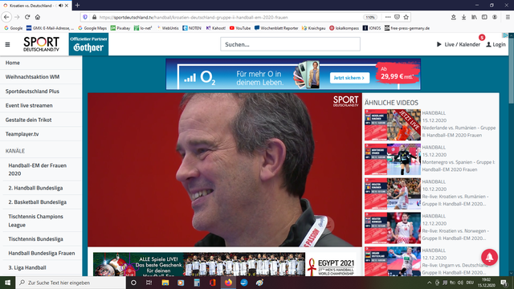Save the page to Pocket
Screen dimensions: 514x289
pyautogui.click(x=397, y=17)
